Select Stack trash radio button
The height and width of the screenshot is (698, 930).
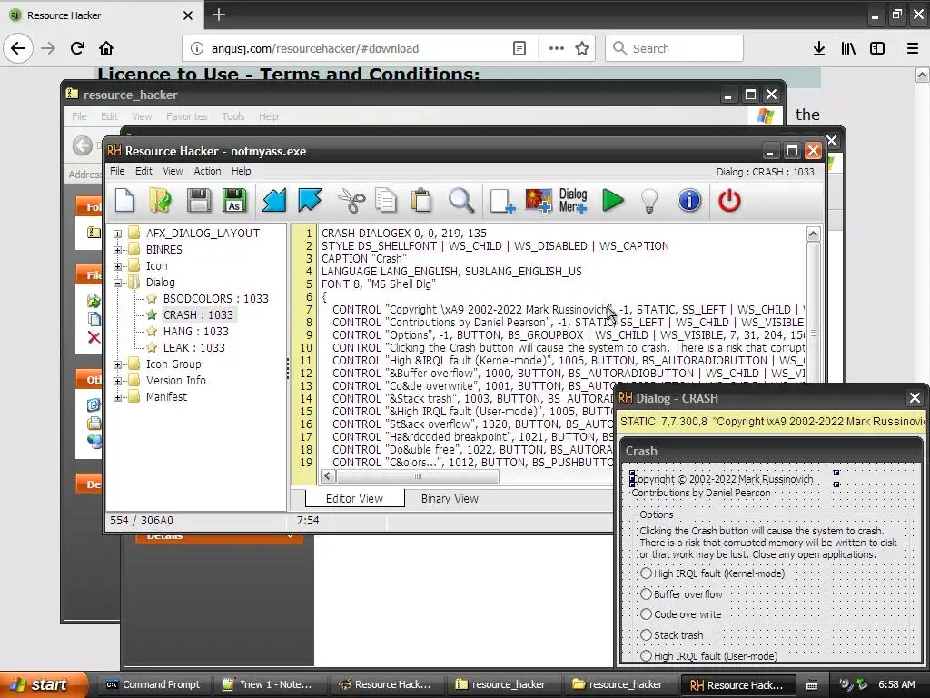646,634
